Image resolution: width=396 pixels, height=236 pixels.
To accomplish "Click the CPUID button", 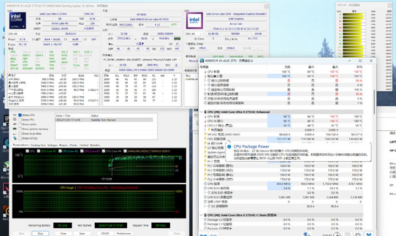I will pos(104,233).
